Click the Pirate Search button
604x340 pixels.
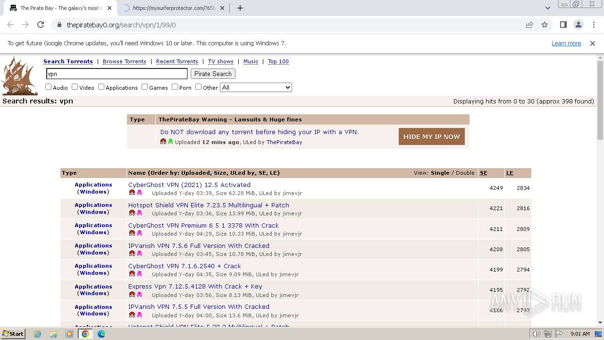[213, 74]
